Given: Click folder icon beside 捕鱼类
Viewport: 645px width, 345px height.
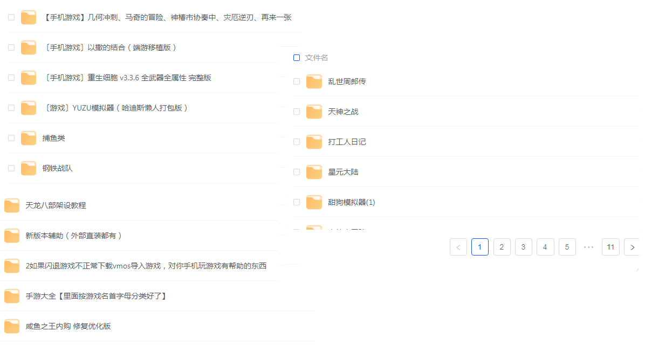Looking at the screenshot, I should 29,138.
